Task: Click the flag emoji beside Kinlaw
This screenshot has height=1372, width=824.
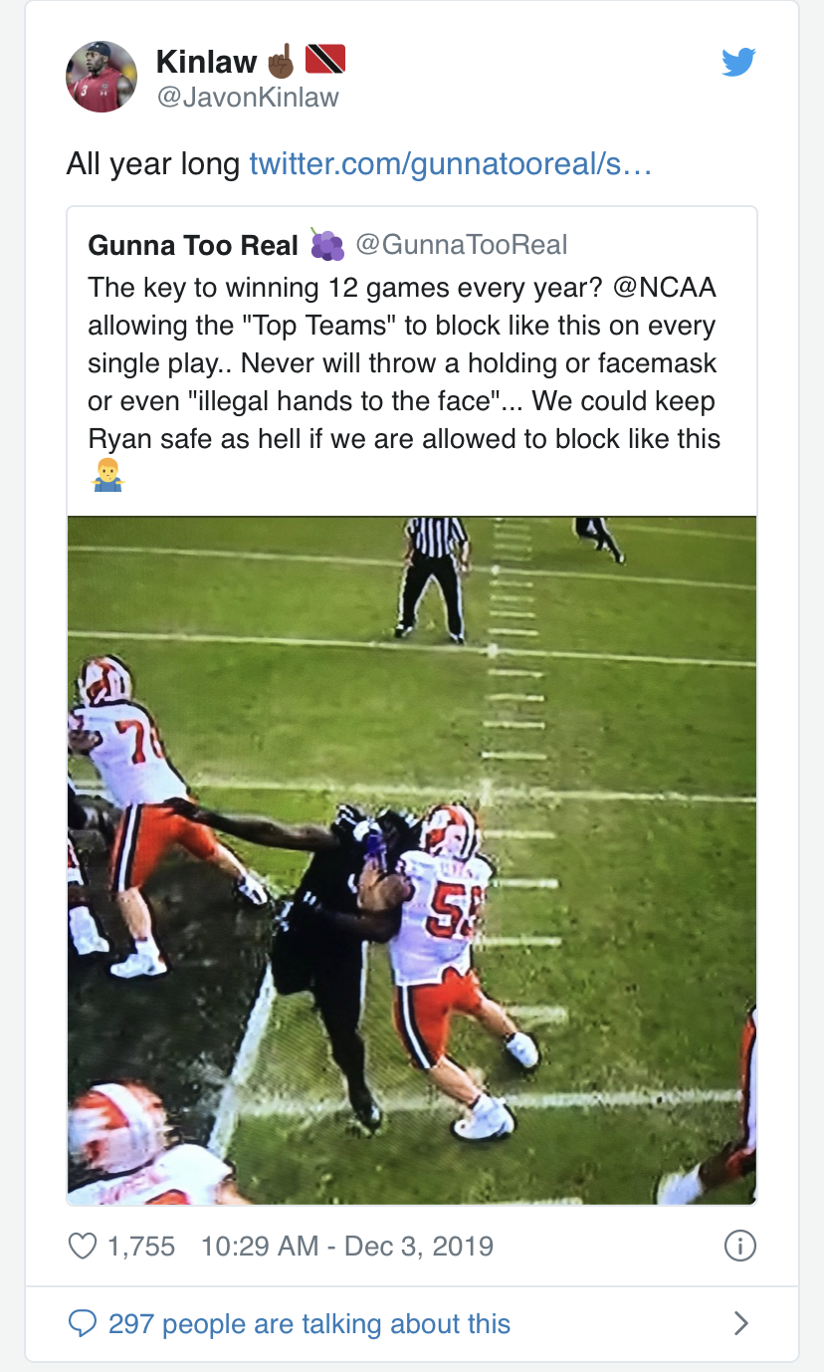Action: pyautogui.click(x=324, y=61)
